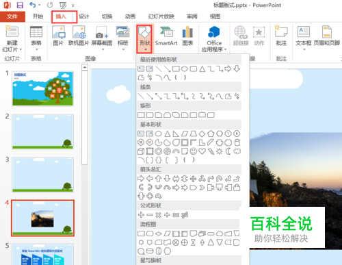Screen dimensions: 342x265
Task: Pick the multiply sign in 公式形状
Action: point(158,215)
